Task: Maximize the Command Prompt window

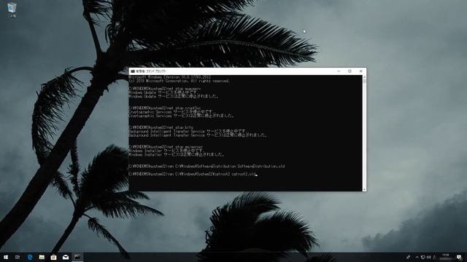Action: [350, 71]
